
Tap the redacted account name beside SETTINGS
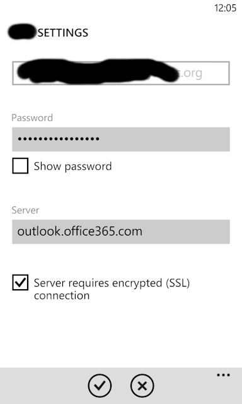pos(23,32)
